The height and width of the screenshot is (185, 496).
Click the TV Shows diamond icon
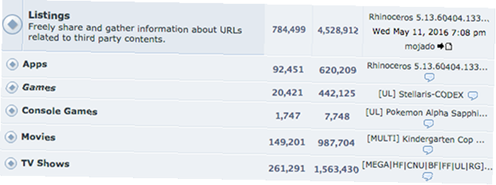coord(11,163)
